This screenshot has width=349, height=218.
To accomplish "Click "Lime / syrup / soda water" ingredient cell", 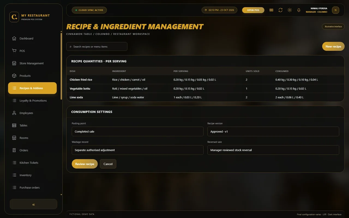I will point(128,97).
